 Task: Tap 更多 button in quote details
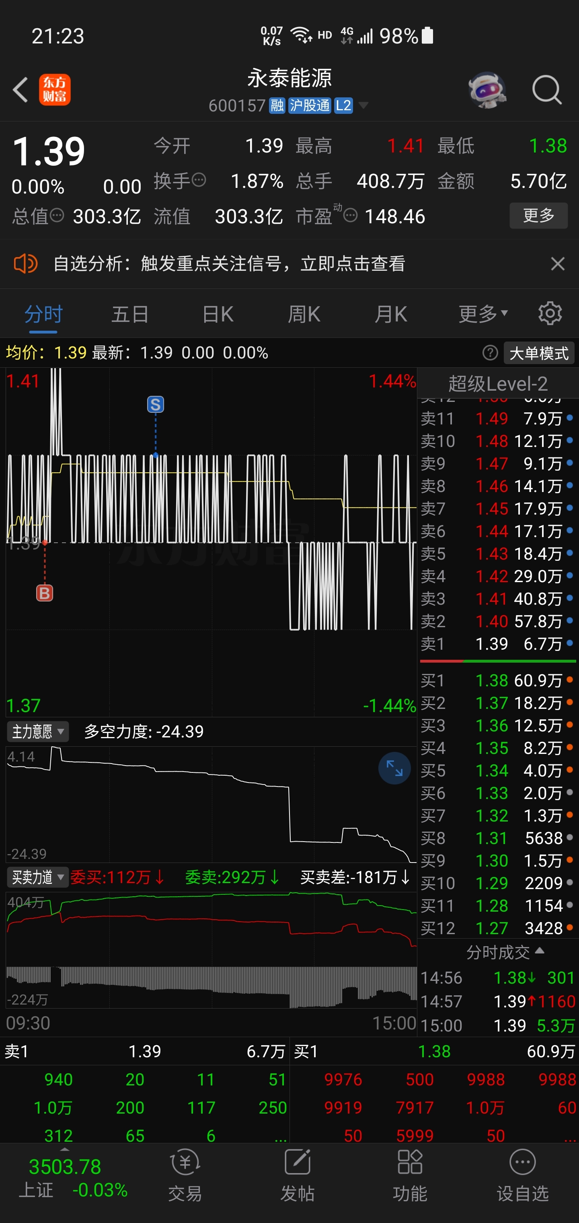pos(539,216)
